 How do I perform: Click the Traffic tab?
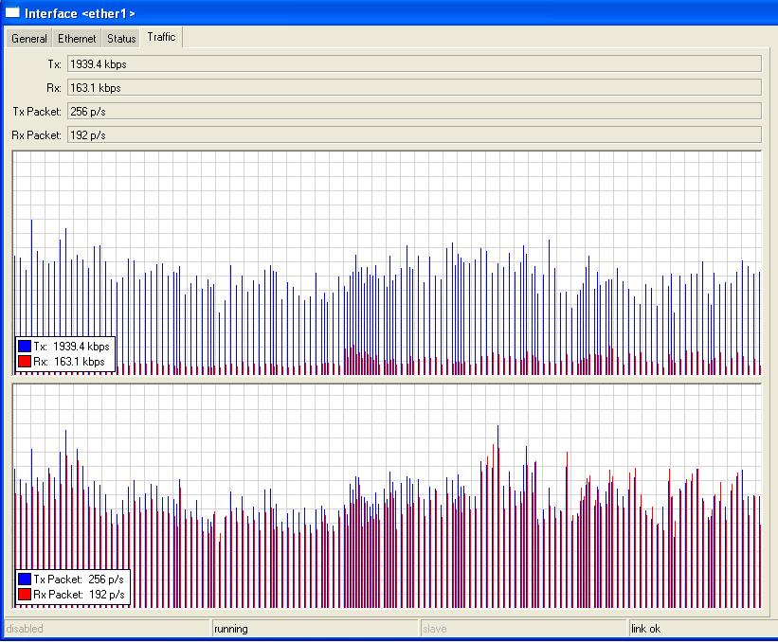(x=162, y=37)
